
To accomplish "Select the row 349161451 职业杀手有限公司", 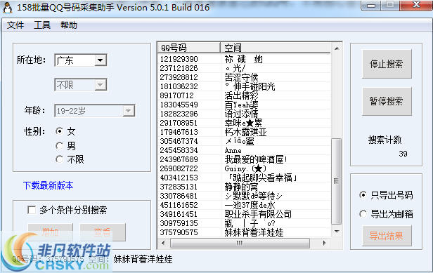I will coord(245,214).
